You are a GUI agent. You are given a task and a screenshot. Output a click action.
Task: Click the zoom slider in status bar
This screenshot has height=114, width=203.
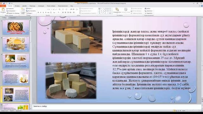(x=193, y=111)
